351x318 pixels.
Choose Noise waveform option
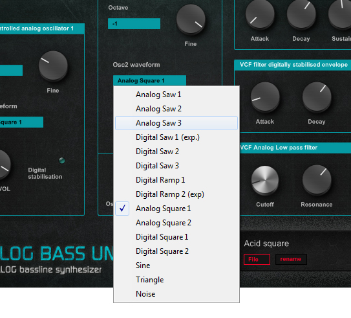tap(176, 294)
